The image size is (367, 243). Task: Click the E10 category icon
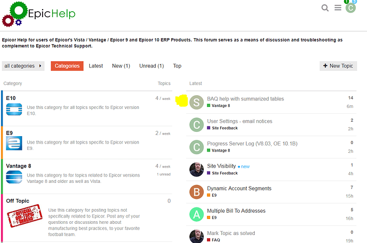click(14, 109)
